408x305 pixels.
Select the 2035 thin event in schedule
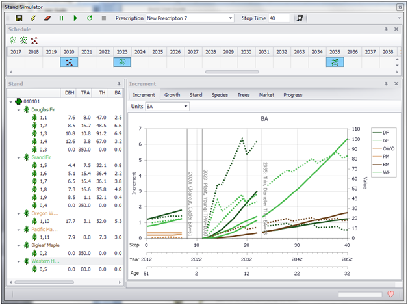point(335,62)
